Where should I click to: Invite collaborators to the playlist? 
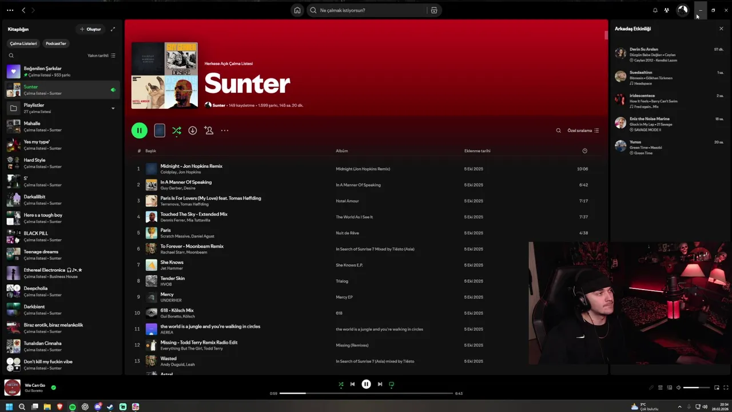pos(209,130)
